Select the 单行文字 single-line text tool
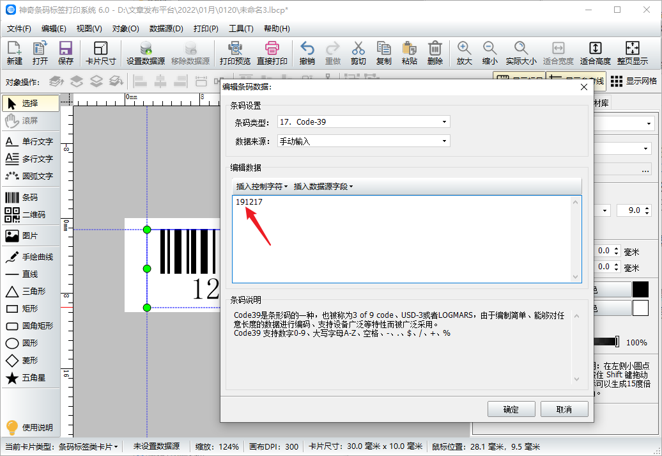662x456 pixels. [31, 141]
